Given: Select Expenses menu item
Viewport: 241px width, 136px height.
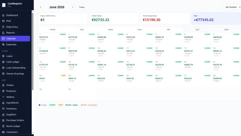Looking at the screenshot, I should point(15,44).
